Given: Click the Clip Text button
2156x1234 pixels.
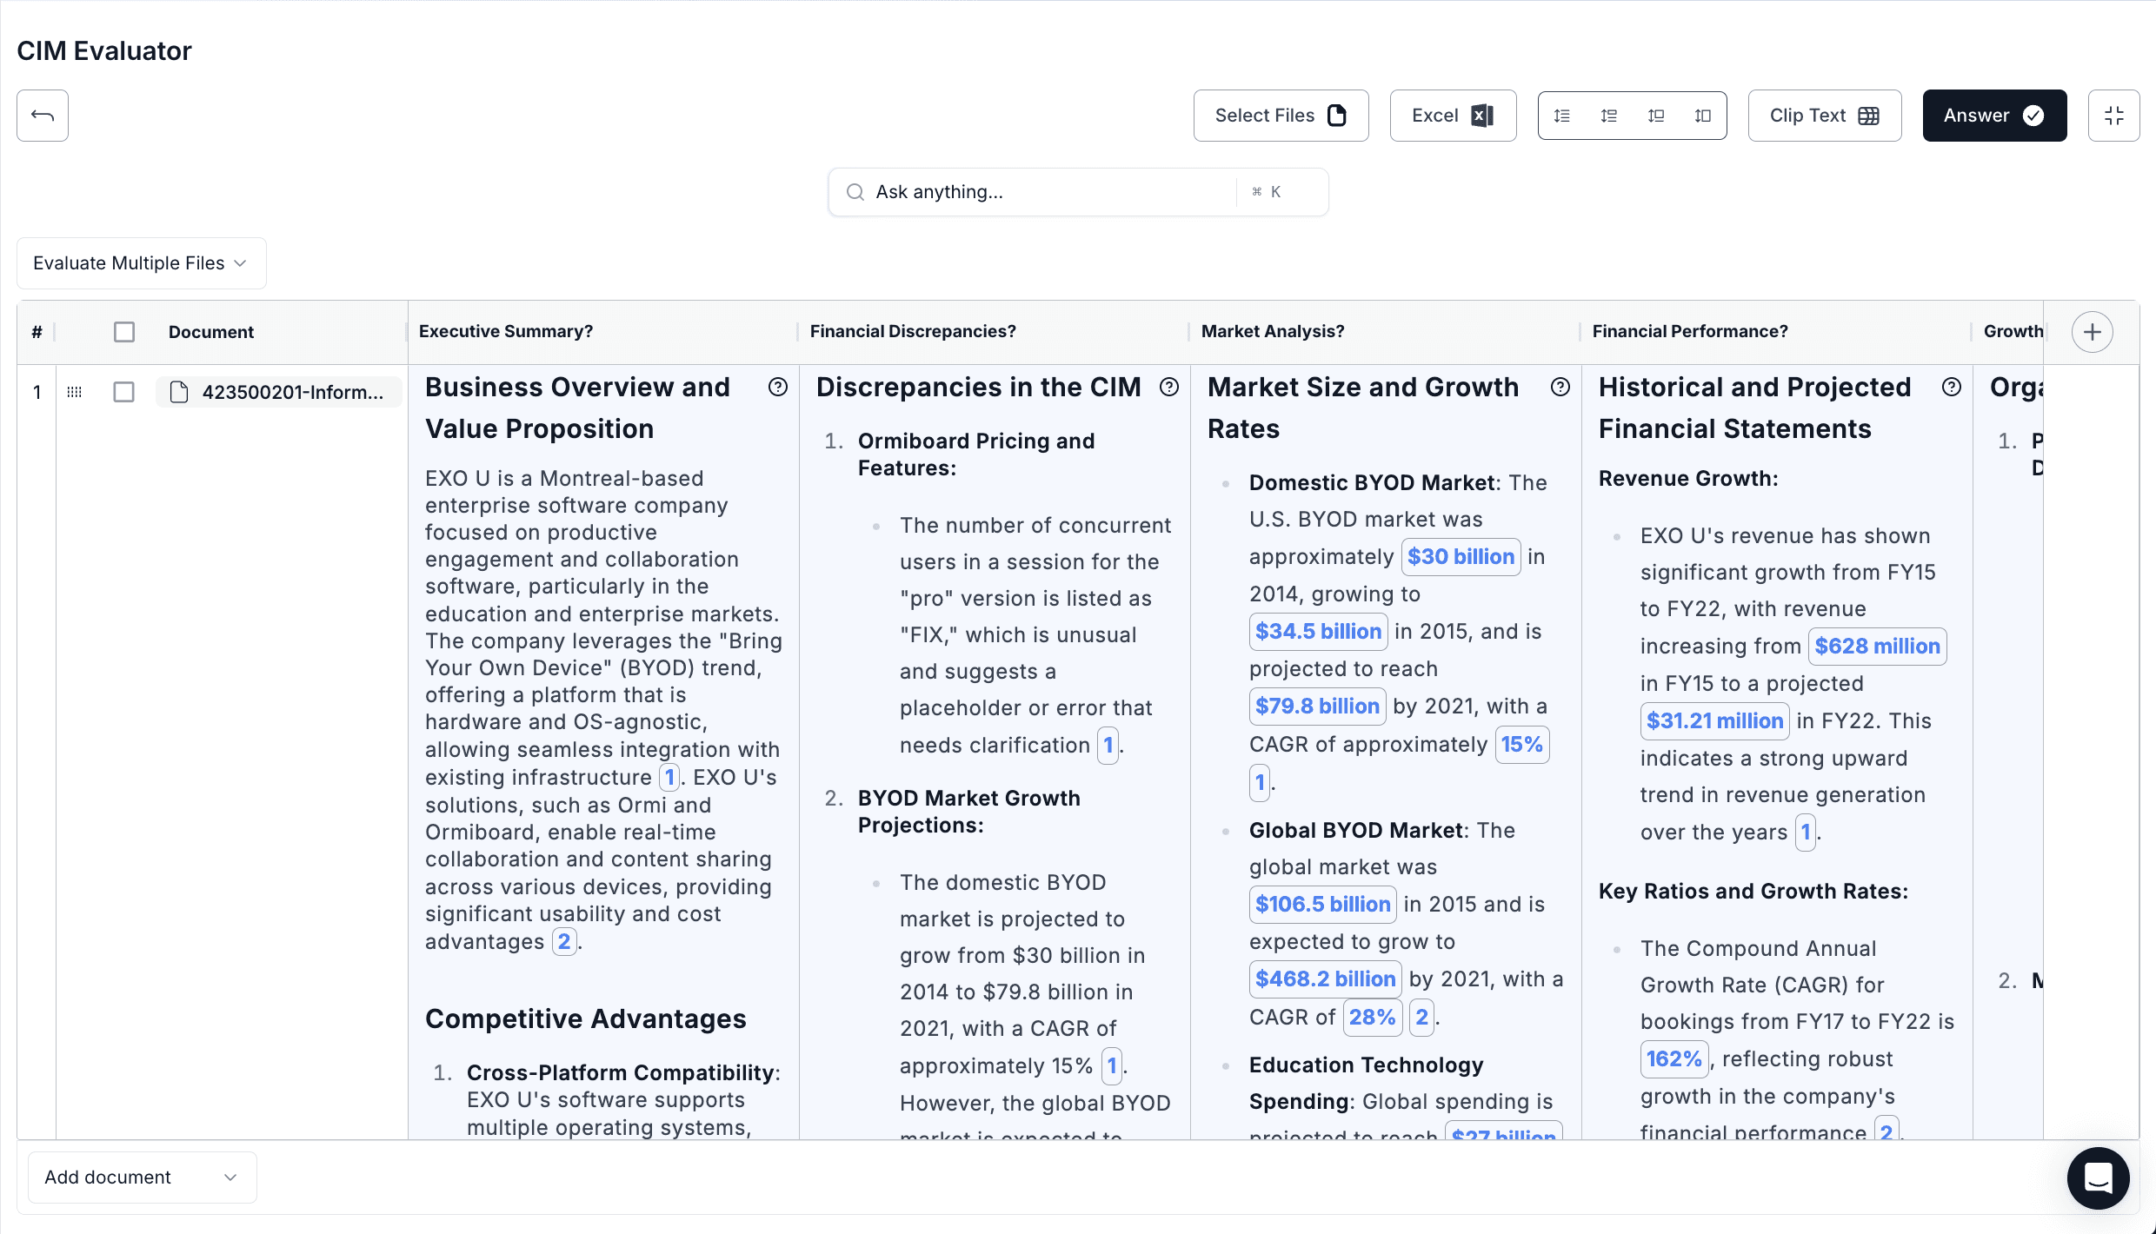Looking at the screenshot, I should coord(1825,116).
